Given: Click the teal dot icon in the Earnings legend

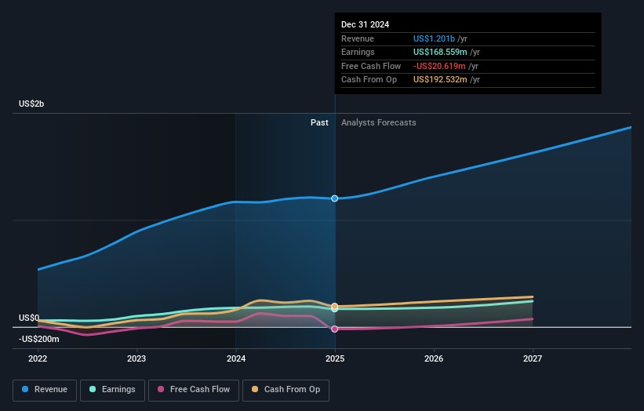Looking at the screenshot, I should (x=93, y=390).
